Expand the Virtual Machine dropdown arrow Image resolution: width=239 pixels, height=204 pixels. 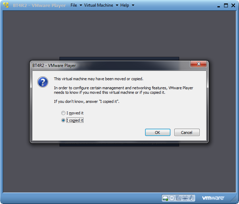pos(117,5)
